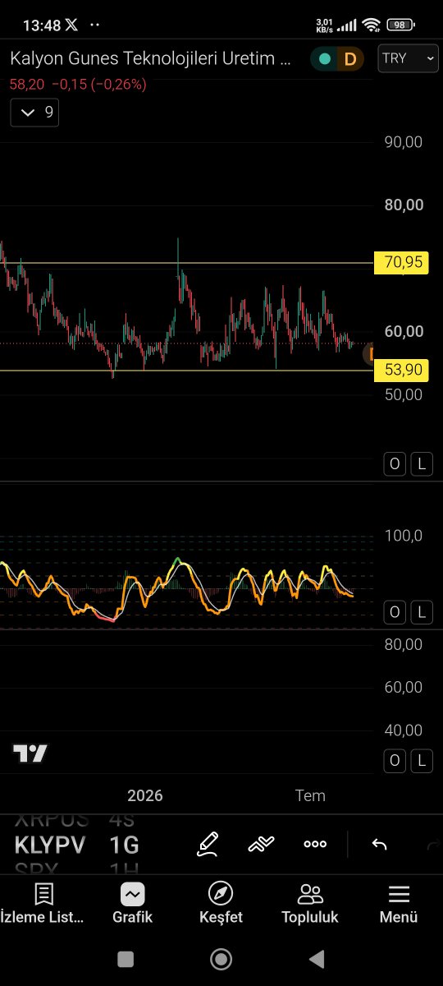Screen dimensions: 443x986
Task: Tap the X app notification icon in the status bar
Action: [71, 25]
